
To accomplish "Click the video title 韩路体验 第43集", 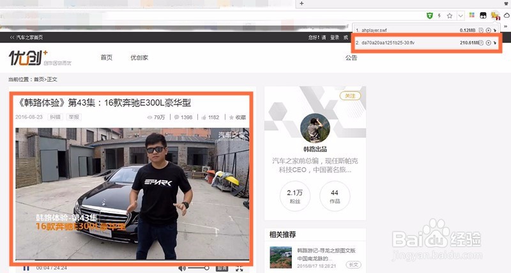I will coord(103,103).
